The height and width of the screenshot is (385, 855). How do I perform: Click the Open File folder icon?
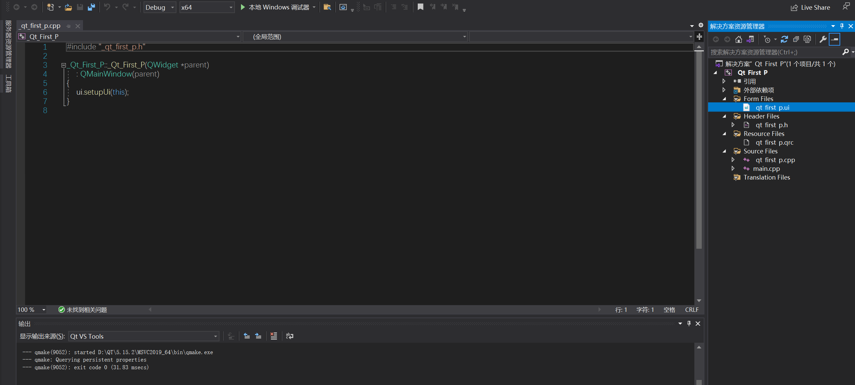tap(68, 7)
